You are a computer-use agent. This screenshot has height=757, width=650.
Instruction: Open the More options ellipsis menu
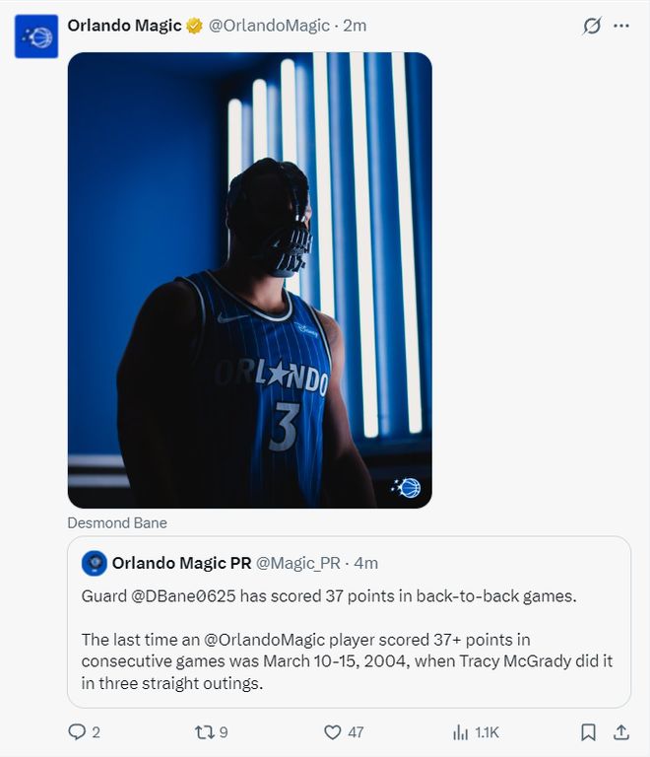pyautogui.click(x=620, y=26)
